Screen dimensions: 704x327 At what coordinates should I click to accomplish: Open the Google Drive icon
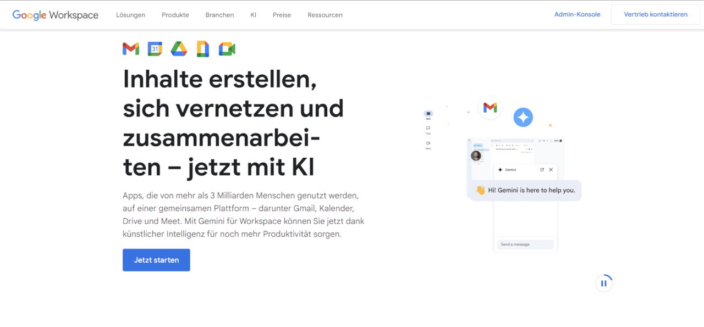[x=179, y=48]
